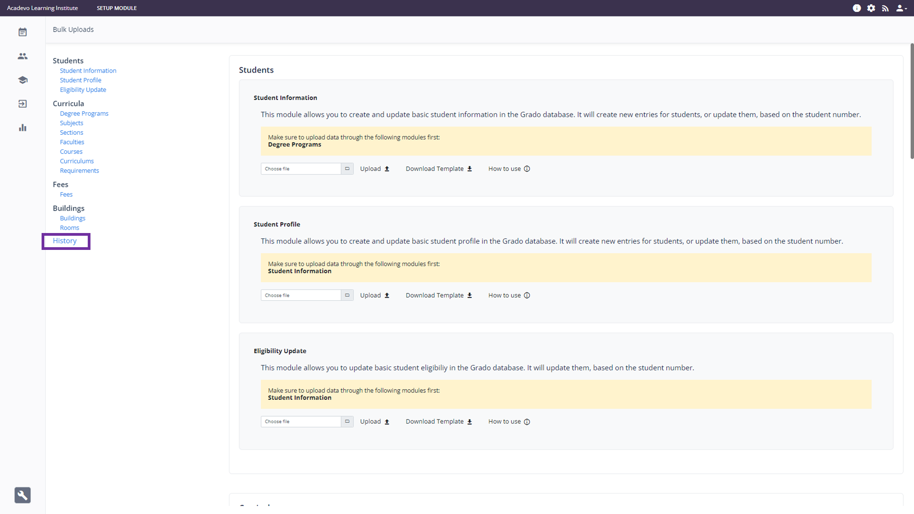Jump to Degree Programs section link
The height and width of the screenshot is (514, 914).
coord(84,113)
